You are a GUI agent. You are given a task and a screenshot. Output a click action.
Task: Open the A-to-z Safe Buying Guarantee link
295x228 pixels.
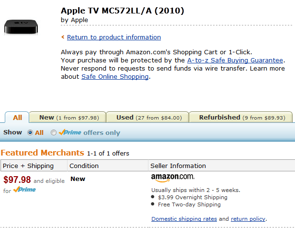pyautogui.click(x=235, y=60)
